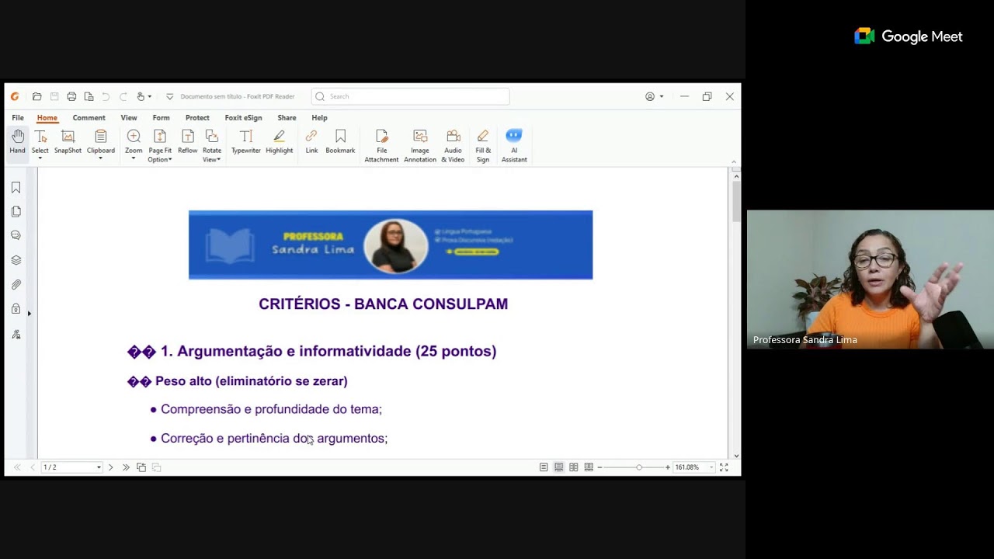The width and height of the screenshot is (994, 559).
Task: Open Layers panel in left sidebar
Action: pos(16,260)
